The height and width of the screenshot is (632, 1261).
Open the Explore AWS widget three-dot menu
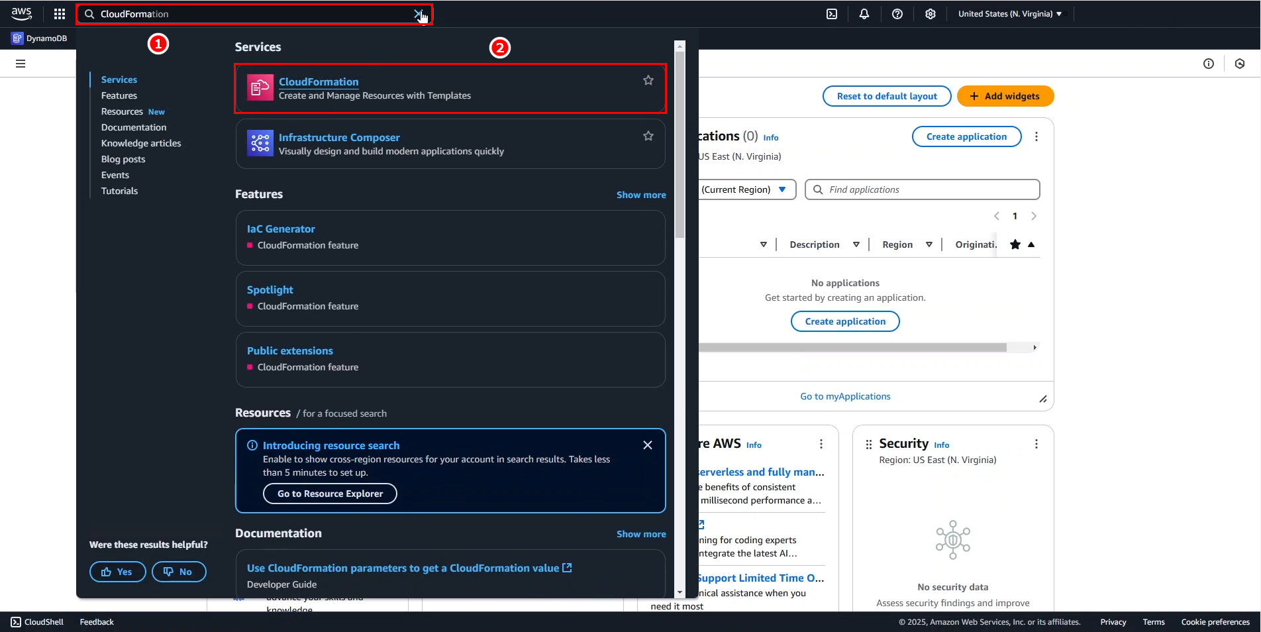tap(821, 444)
